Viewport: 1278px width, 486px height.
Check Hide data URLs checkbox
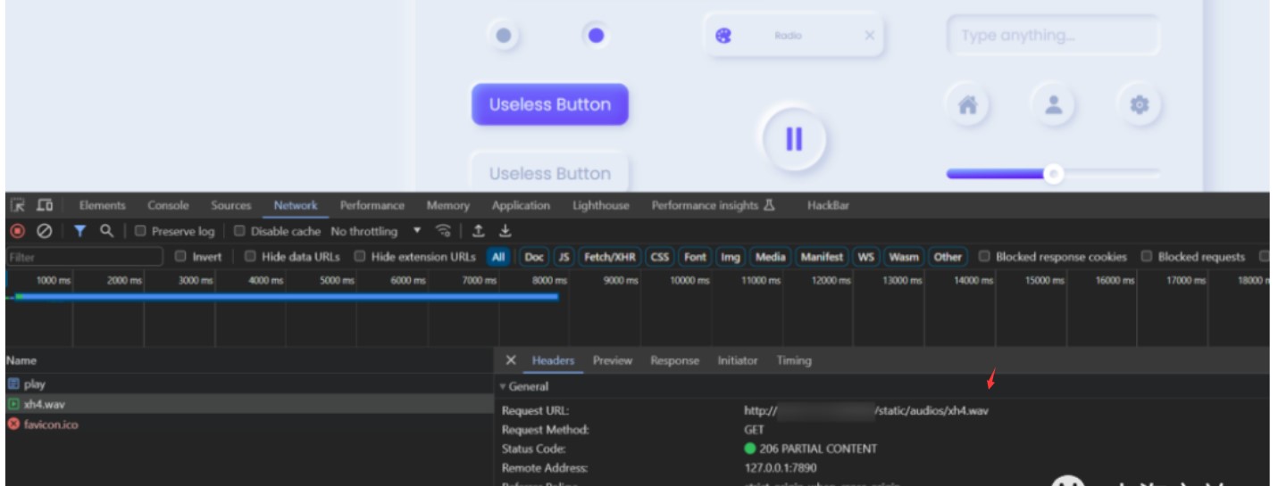point(250,257)
